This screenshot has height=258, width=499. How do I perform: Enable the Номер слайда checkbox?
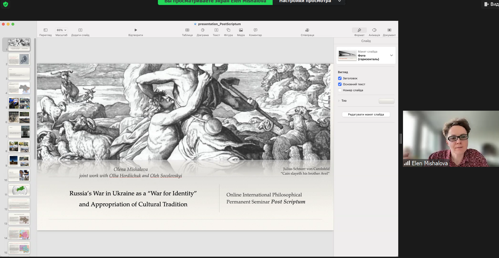[x=340, y=90]
